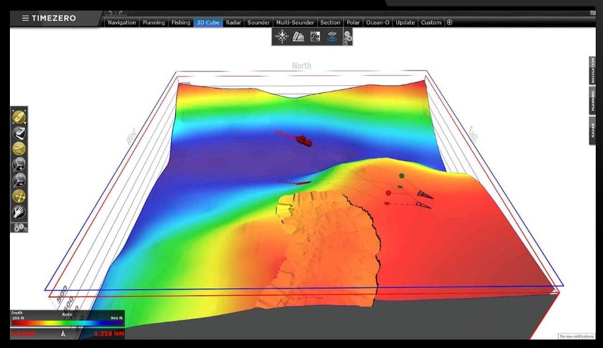Viewport: 603px width, 348px height.
Task: Switch to the Planning workspace tab
Action: pyautogui.click(x=153, y=22)
